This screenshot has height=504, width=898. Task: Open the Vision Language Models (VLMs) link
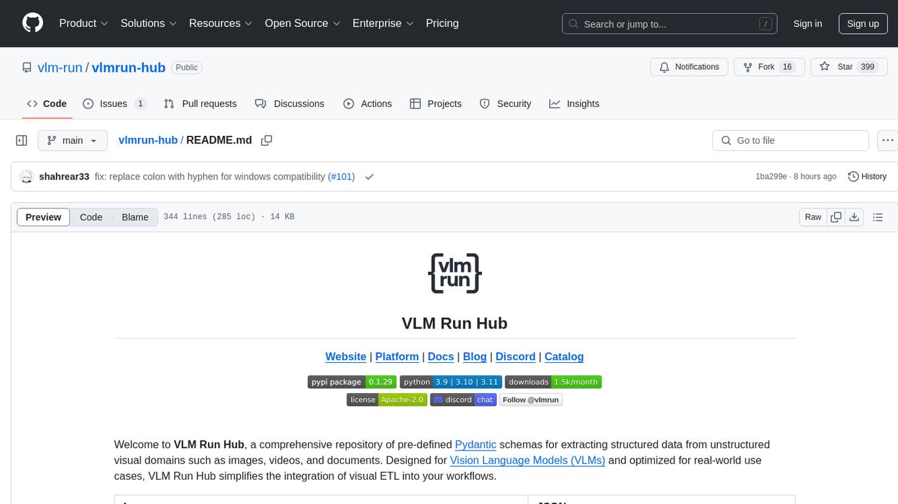tap(528, 460)
